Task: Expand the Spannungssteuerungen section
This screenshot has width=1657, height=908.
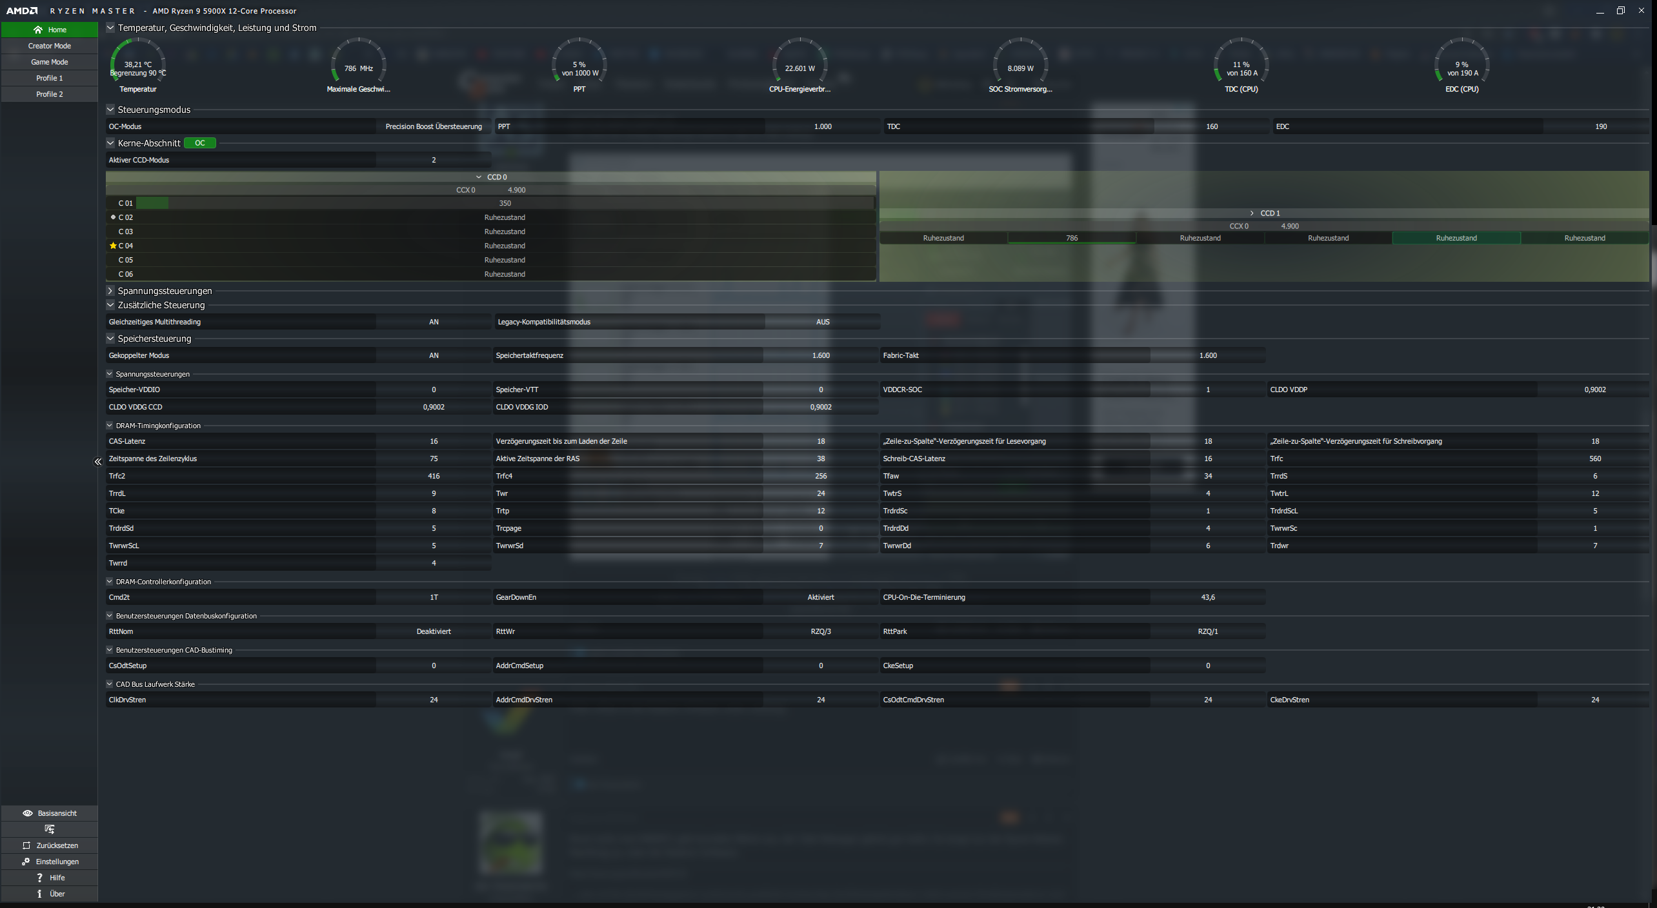Action: (110, 291)
